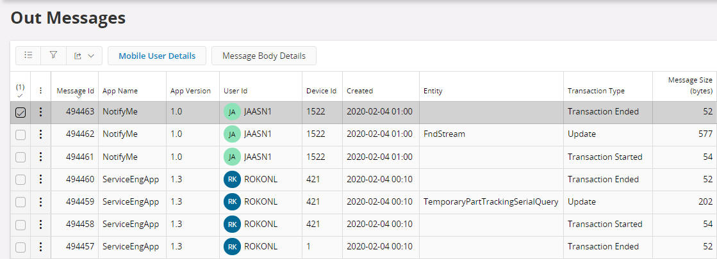The height and width of the screenshot is (259, 717).
Task: Open Mobile User Details
Action: (157, 56)
